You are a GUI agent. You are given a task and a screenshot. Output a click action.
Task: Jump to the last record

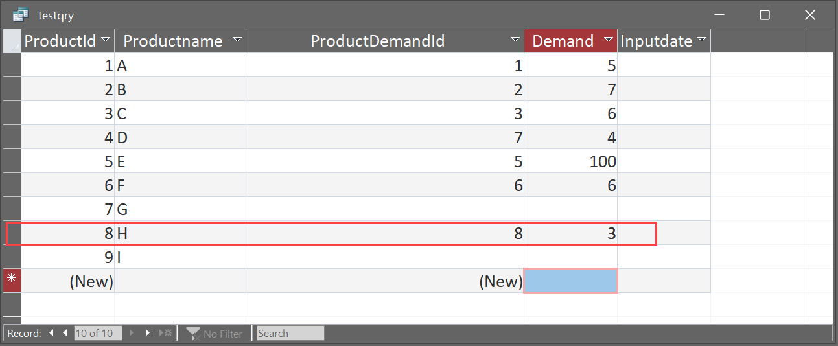tap(148, 334)
